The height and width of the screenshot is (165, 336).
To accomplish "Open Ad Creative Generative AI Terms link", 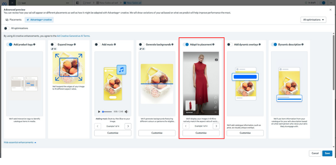I will click(74, 36).
